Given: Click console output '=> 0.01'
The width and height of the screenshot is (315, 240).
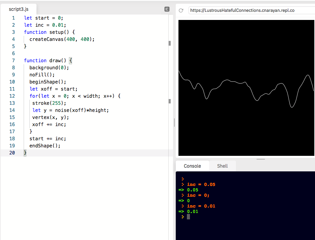Looking at the screenshot, I should [x=188, y=212].
